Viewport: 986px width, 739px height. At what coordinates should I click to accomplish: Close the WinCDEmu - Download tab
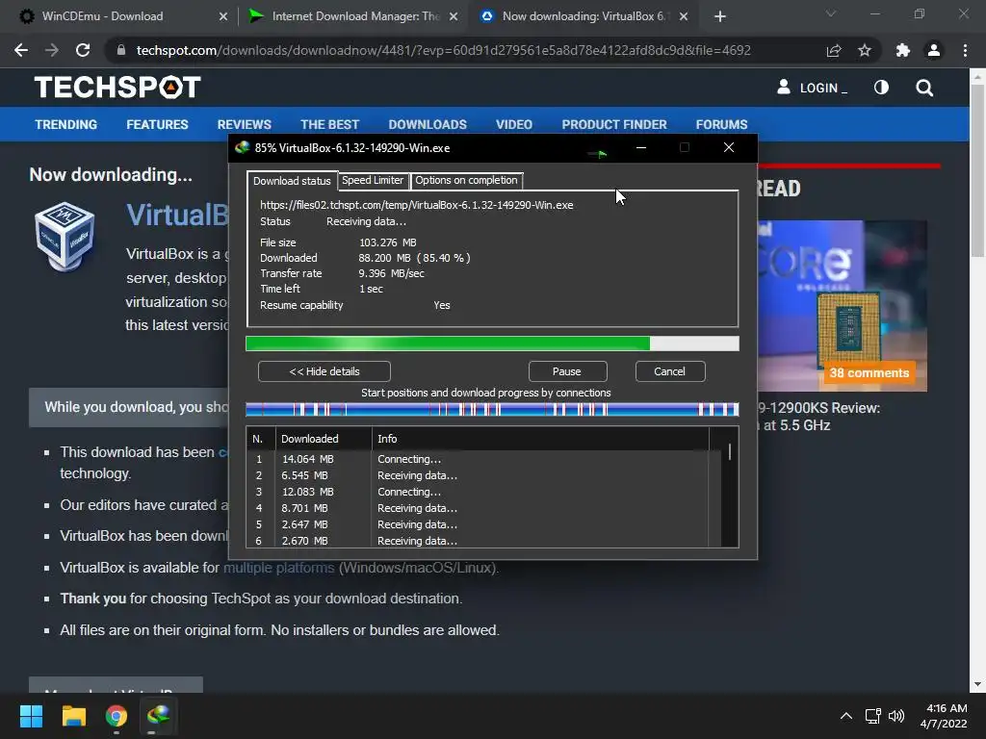click(x=223, y=16)
